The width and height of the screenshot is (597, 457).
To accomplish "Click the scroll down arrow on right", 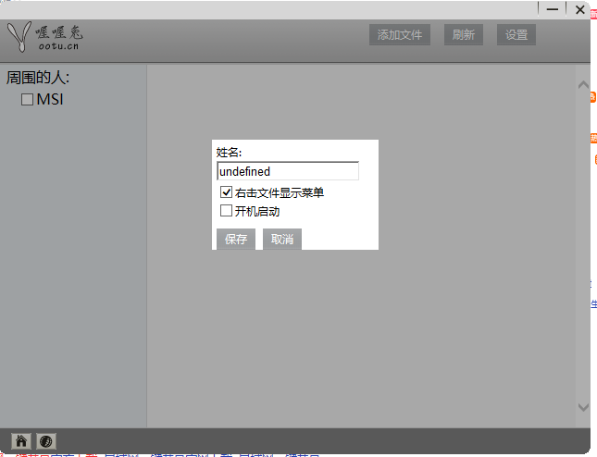I will pyautogui.click(x=583, y=406).
